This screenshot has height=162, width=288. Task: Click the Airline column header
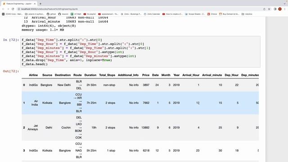(x=33, y=75)
